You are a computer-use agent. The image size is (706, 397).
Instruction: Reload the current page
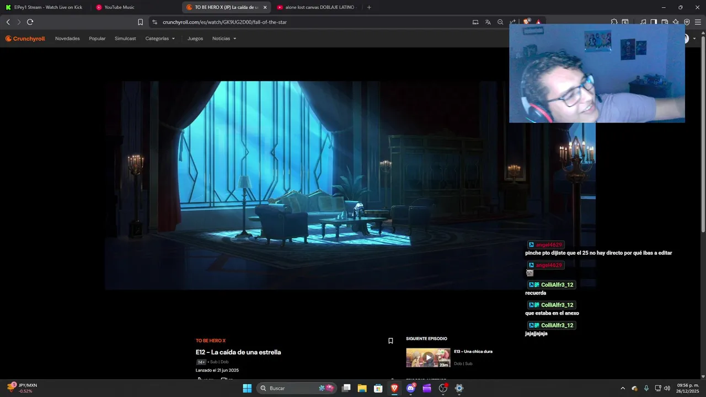pos(30,22)
